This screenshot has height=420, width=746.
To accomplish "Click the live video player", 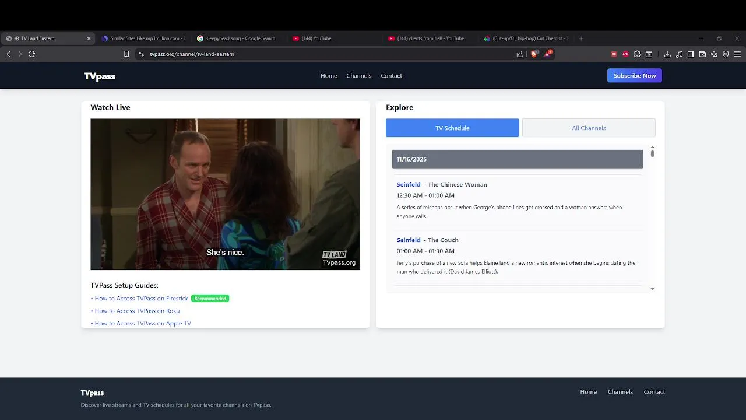I will coord(225,194).
